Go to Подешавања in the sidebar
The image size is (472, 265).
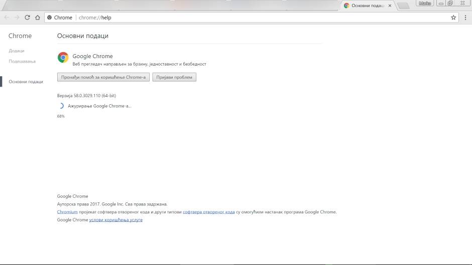click(x=22, y=61)
